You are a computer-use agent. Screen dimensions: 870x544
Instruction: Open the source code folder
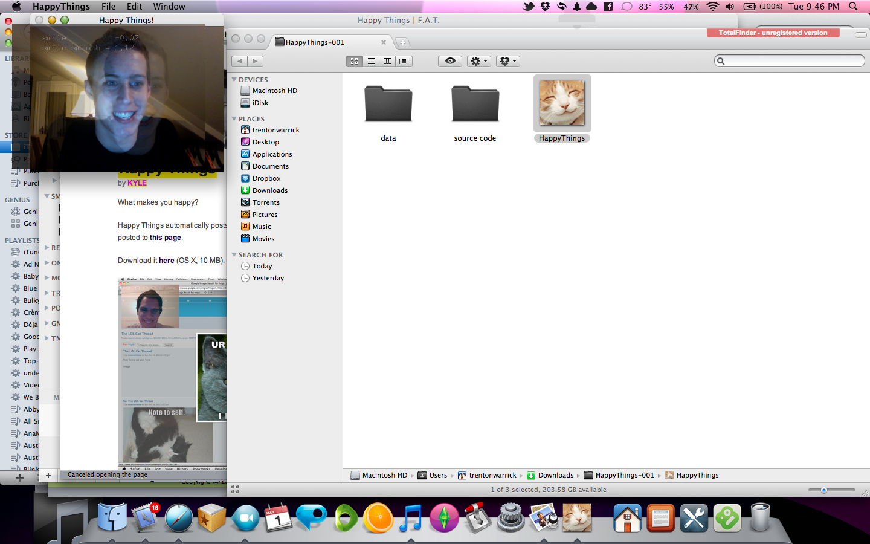(475, 105)
